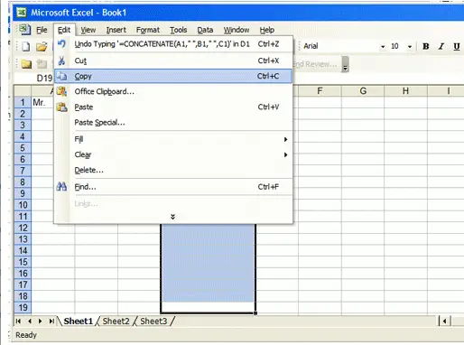The width and height of the screenshot is (464, 345).
Task: Switch to the Sheet3 tab
Action: (x=153, y=321)
